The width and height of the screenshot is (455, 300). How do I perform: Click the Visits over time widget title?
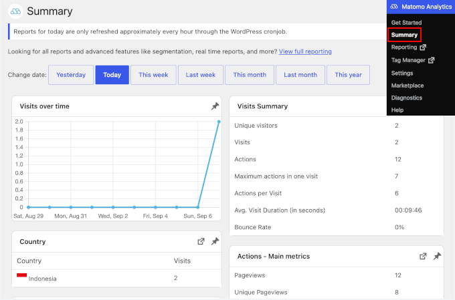pos(44,106)
